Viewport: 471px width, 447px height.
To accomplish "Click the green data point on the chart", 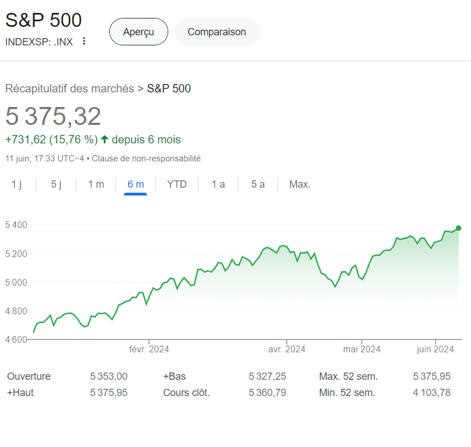I will (458, 229).
